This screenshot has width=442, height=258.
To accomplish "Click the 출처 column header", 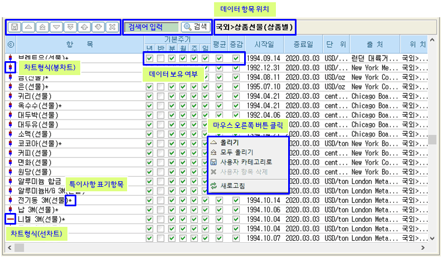I will [375, 44].
